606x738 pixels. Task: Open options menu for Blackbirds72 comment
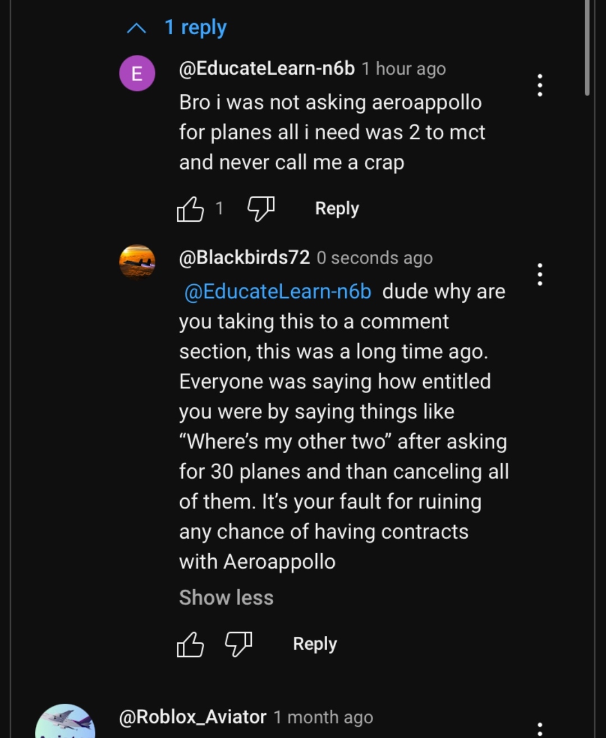click(540, 275)
